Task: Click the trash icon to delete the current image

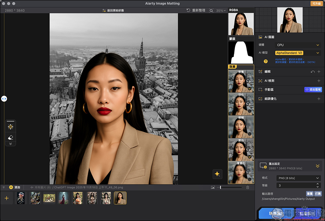Action: pos(248,187)
